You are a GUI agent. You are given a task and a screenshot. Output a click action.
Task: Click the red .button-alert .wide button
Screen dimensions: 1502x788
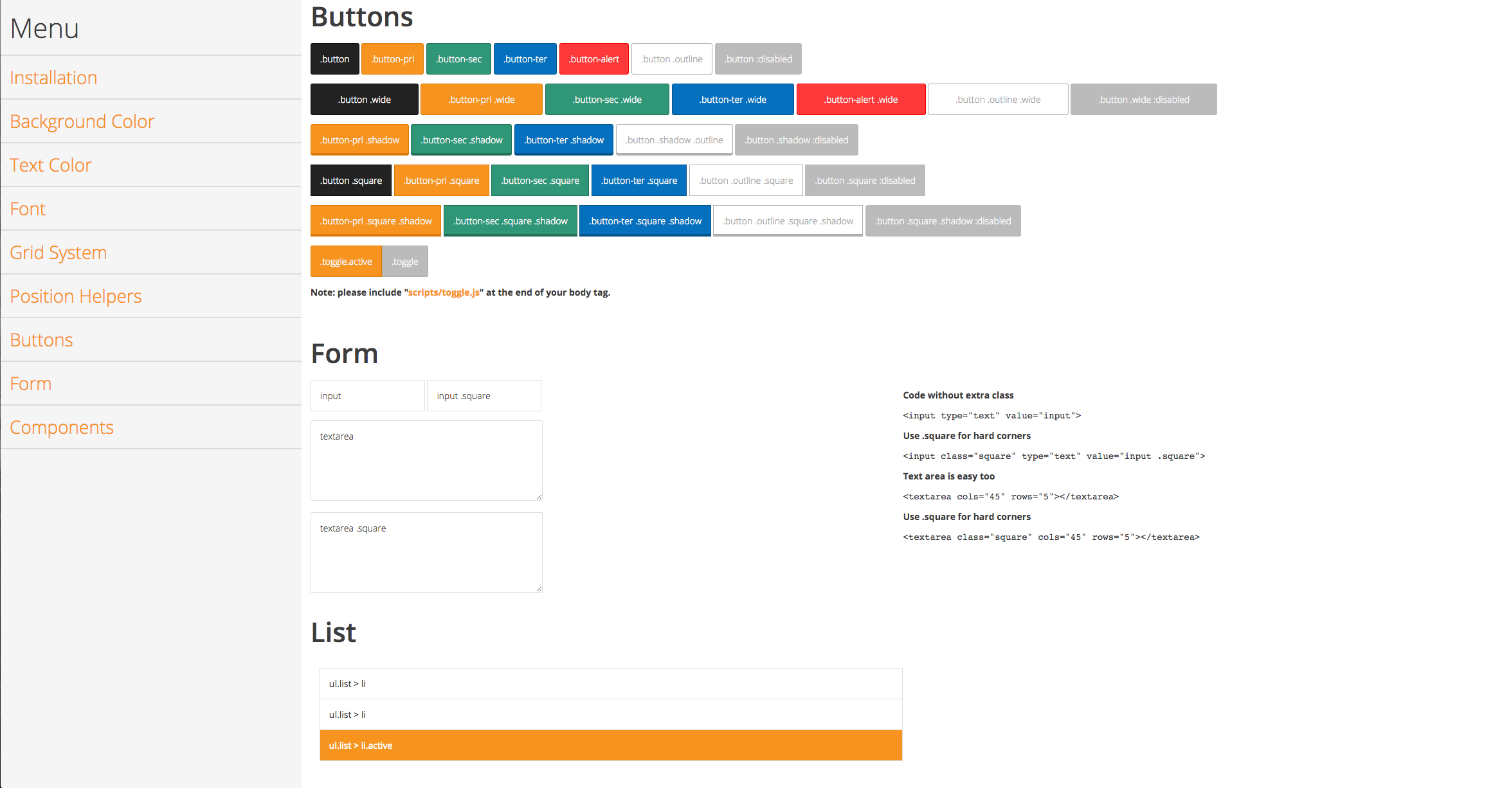click(860, 100)
